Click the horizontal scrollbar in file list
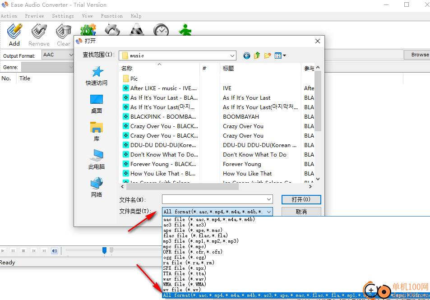The width and height of the screenshot is (430, 300). point(182,187)
